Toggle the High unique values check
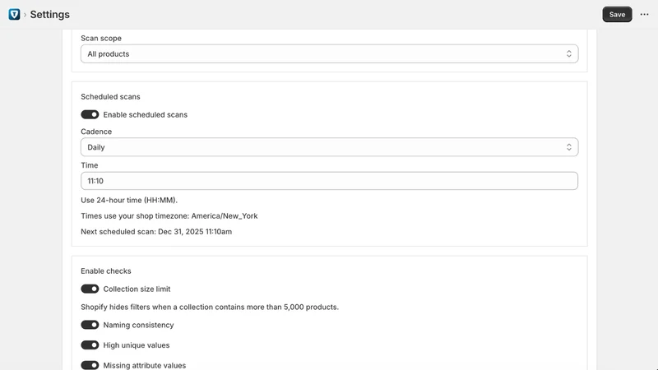658x370 pixels. [90, 345]
